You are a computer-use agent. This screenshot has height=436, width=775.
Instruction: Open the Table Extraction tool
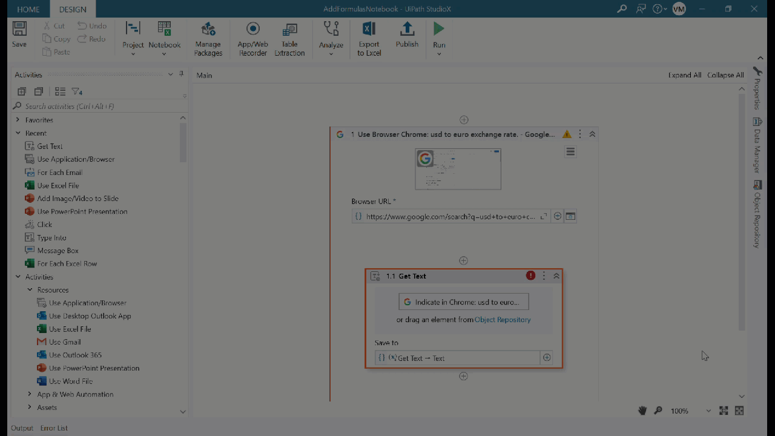[289, 39]
